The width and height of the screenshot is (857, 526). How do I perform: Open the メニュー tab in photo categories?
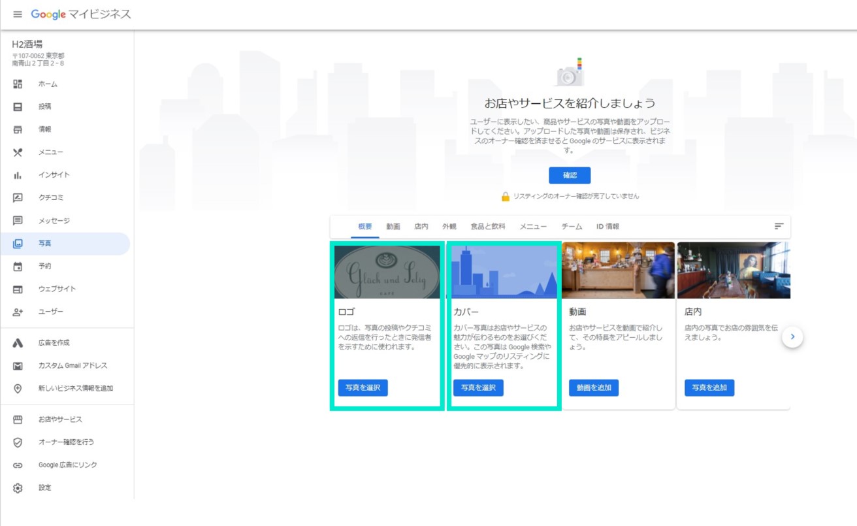[533, 227]
